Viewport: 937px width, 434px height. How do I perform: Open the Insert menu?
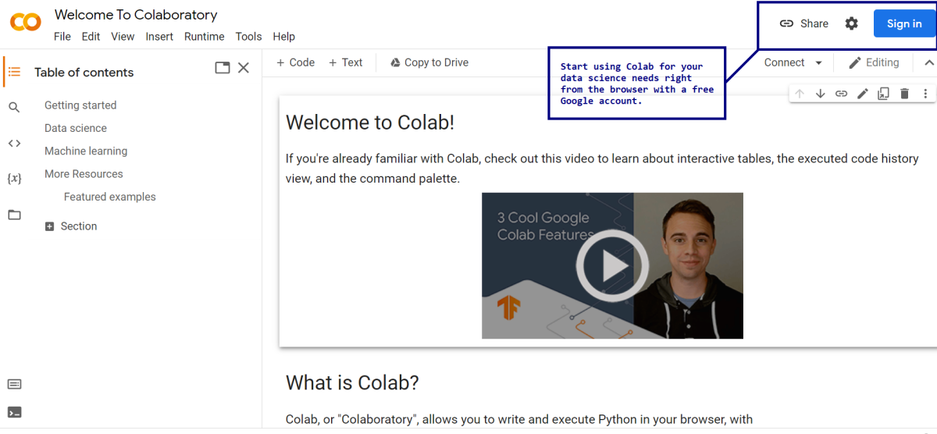point(159,37)
